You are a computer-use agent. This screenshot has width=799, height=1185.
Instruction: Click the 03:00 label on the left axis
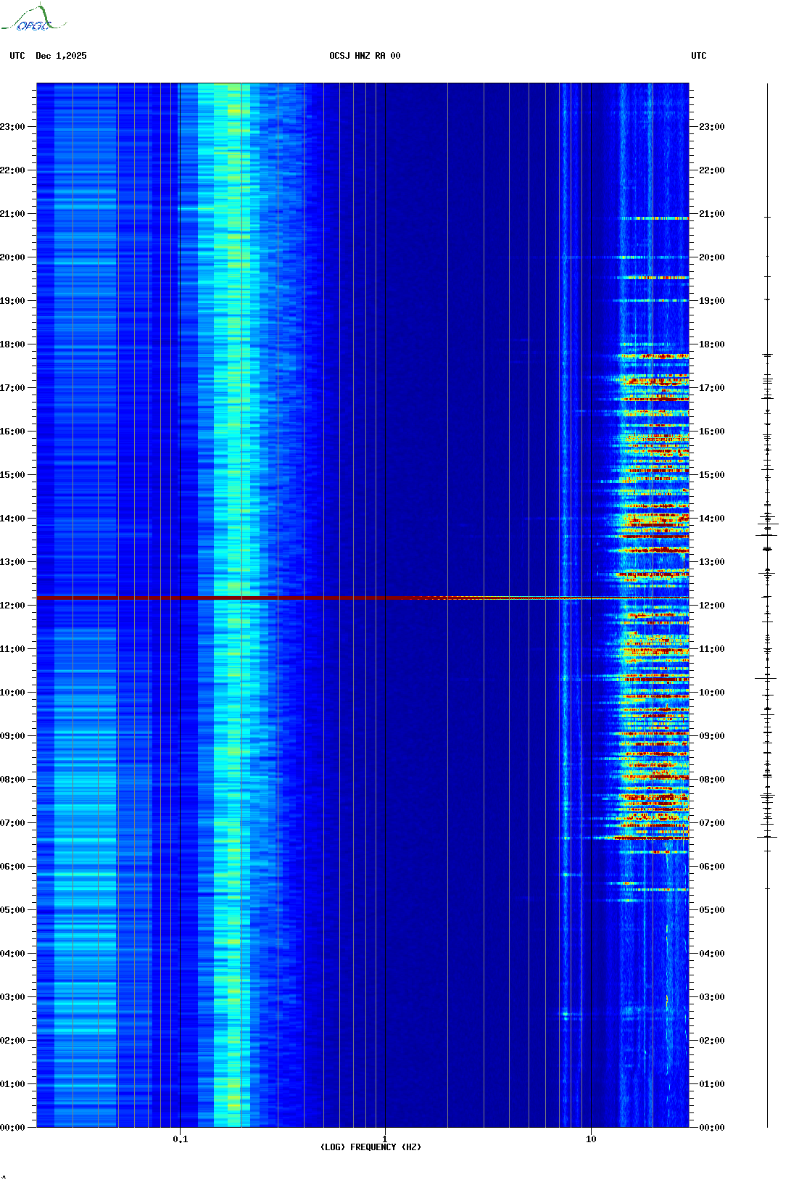[12, 997]
